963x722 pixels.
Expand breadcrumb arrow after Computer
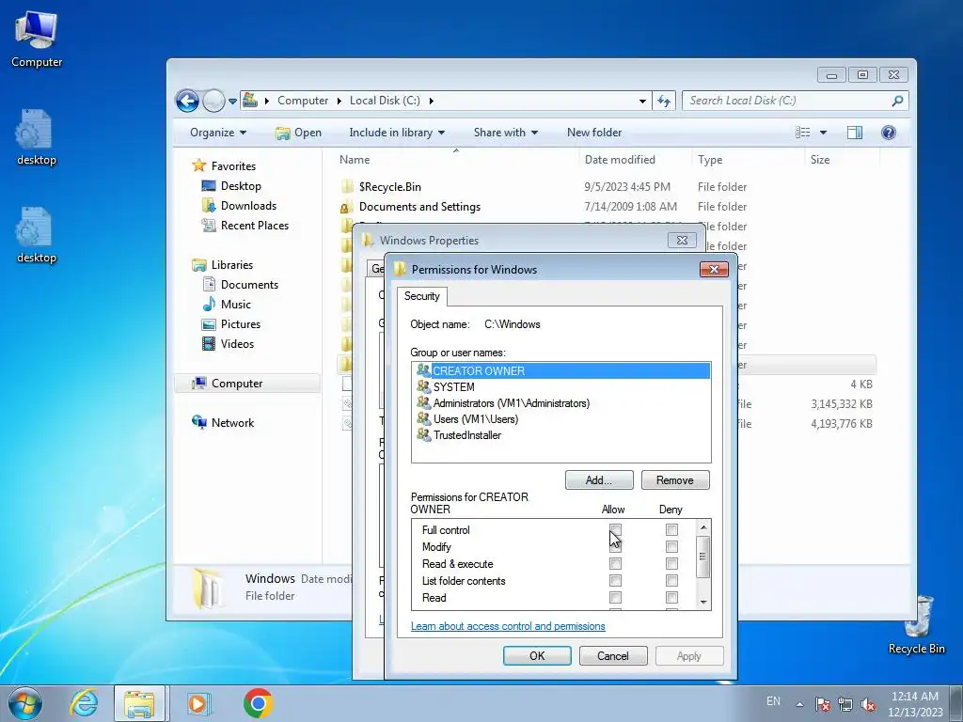click(x=339, y=101)
